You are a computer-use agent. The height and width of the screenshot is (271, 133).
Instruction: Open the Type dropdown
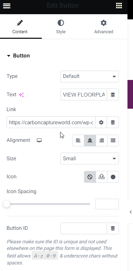coord(89,76)
